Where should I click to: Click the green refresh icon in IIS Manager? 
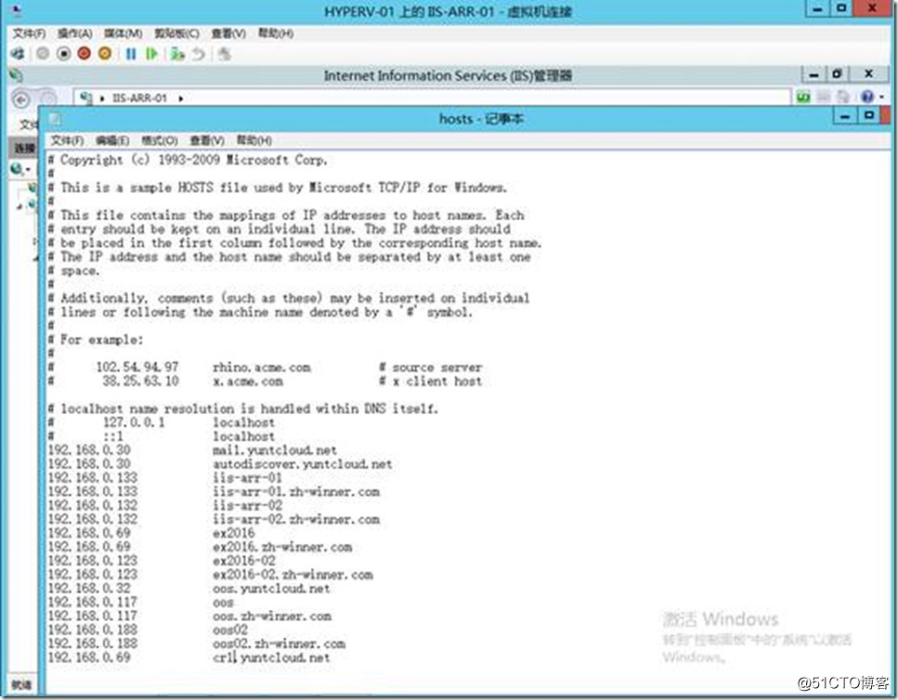(x=803, y=97)
